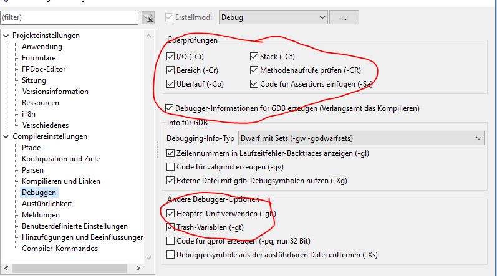Viewport: 497px width, 276px height.
Task: Click into the filter search field
Action: click(69, 17)
